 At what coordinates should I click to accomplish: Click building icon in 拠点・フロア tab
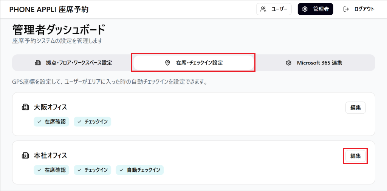coord(37,63)
